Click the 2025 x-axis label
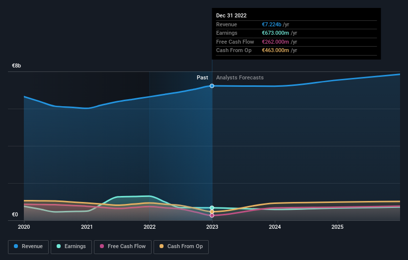 (337, 227)
